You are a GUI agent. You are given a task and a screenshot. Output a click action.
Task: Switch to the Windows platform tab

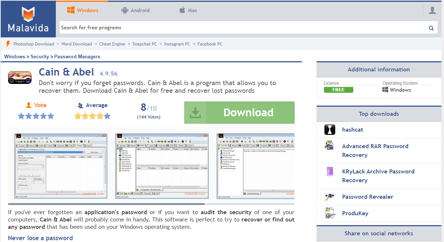point(82,10)
